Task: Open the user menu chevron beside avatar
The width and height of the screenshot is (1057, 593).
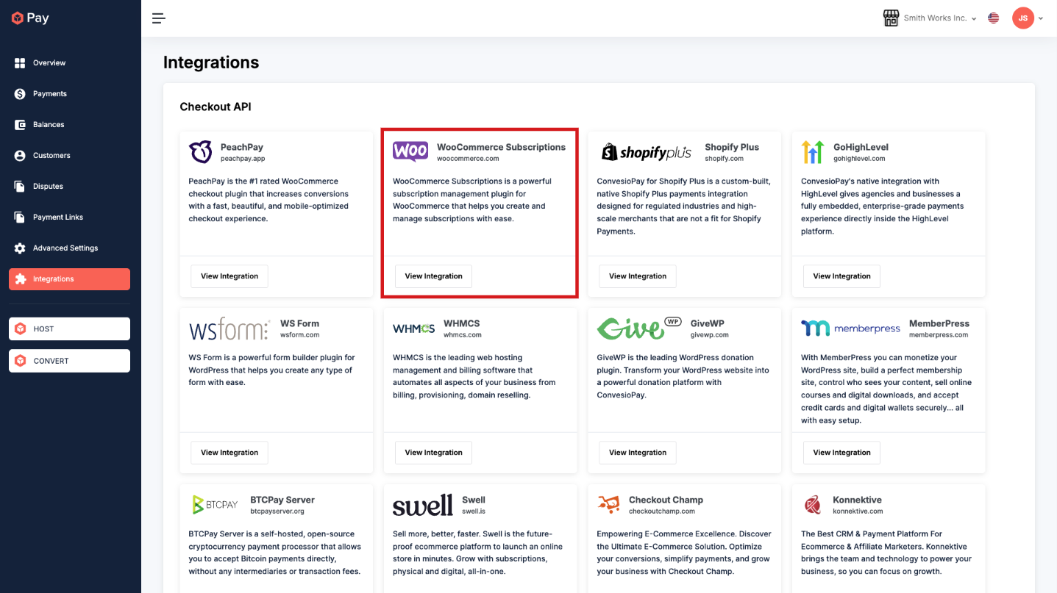Action: pyautogui.click(x=1041, y=18)
